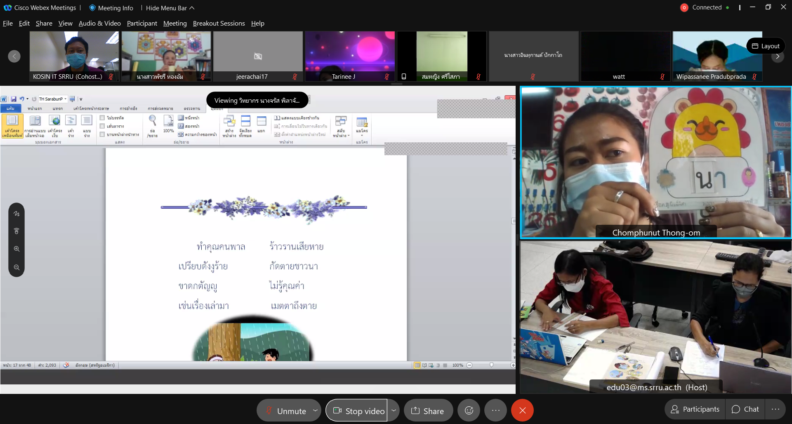Unmute the microphone
Viewport: 792px width, 424px height.
pyautogui.click(x=285, y=411)
